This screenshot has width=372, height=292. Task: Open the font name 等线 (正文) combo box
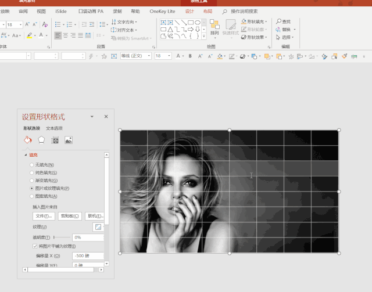click(x=136, y=56)
